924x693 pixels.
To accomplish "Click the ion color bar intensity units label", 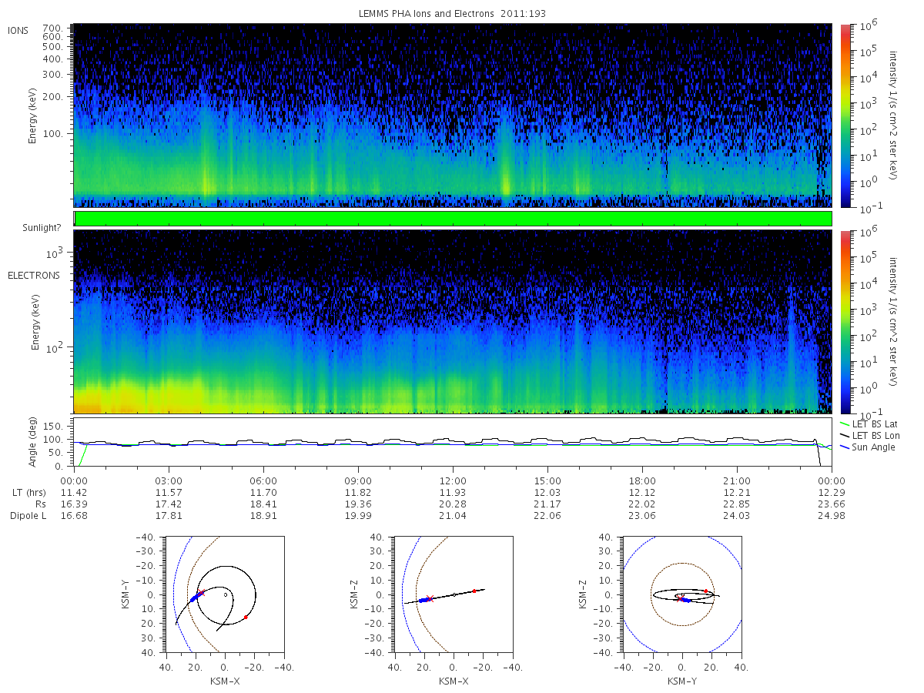I will coord(895,115).
